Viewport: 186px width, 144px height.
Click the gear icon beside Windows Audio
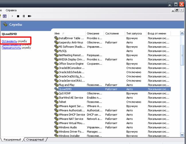pos(56,127)
